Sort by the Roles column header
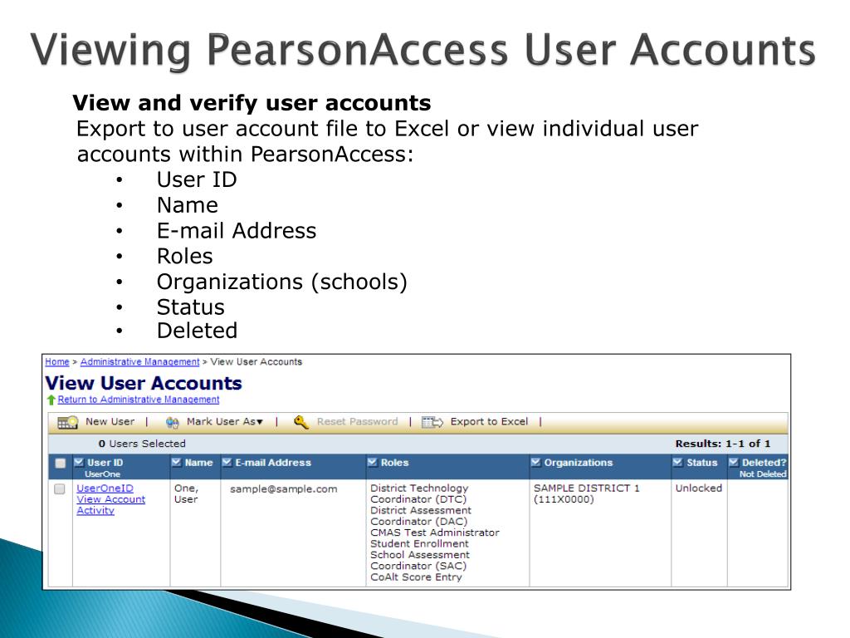 click(394, 463)
